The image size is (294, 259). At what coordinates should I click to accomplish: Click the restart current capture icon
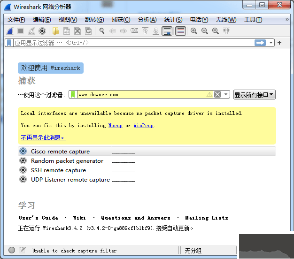[x=31, y=31]
